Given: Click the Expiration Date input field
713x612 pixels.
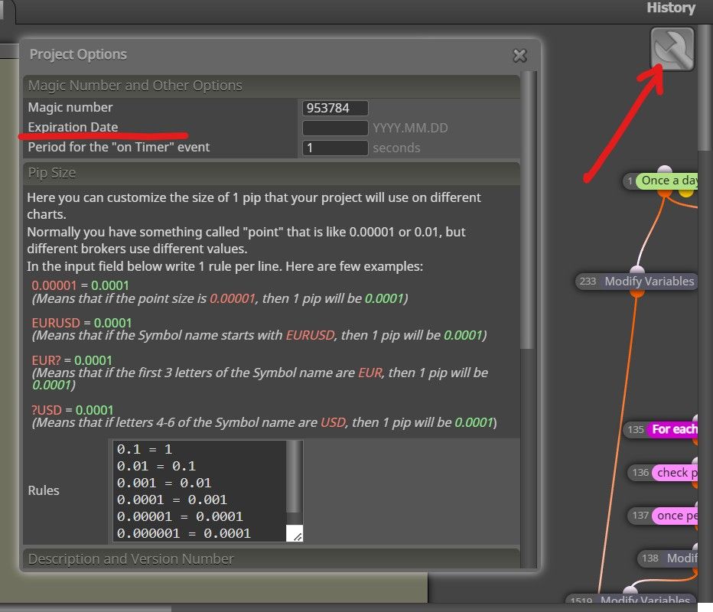Looking at the screenshot, I should pyautogui.click(x=334, y=129).
